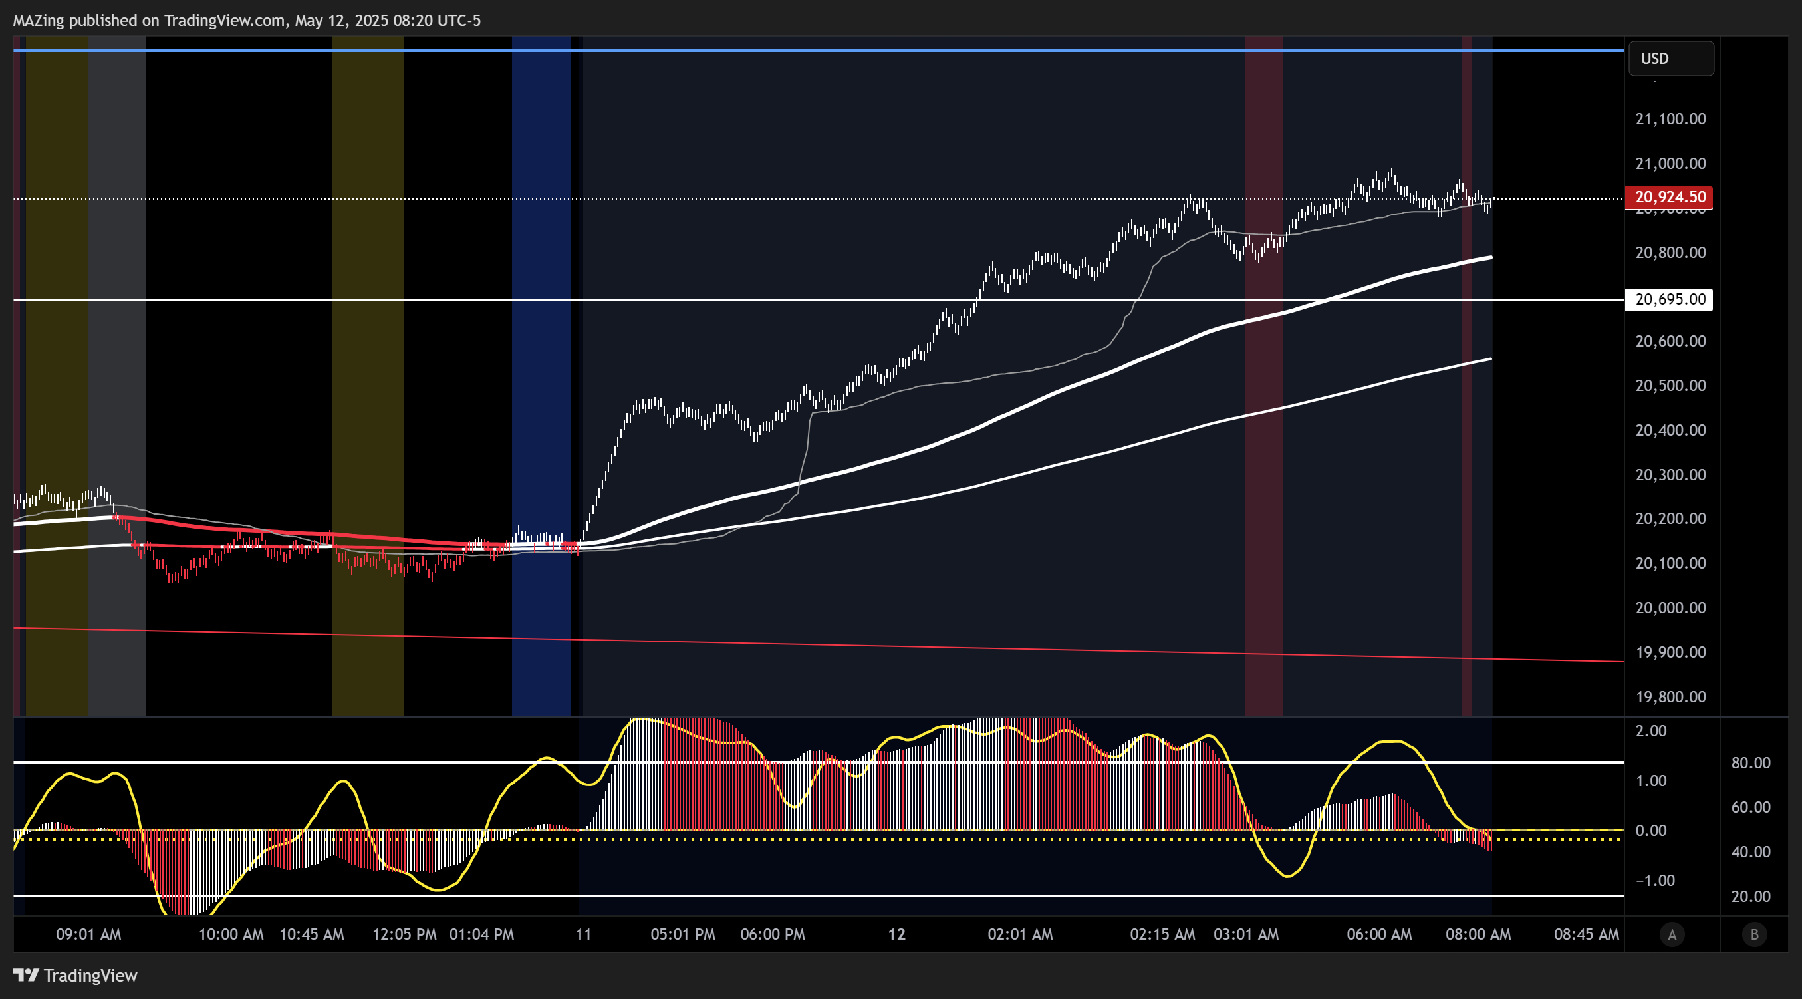Click the 05:01 PM time axis label
Viewport: 1802px width, 999px height.
click(x=683, y=934)
